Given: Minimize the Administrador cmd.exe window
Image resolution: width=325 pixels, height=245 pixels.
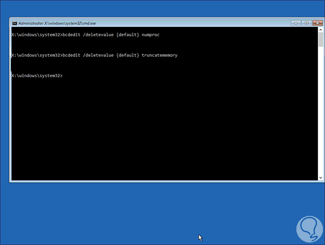Looking at the screenshot, I should [x=296, y=23].
